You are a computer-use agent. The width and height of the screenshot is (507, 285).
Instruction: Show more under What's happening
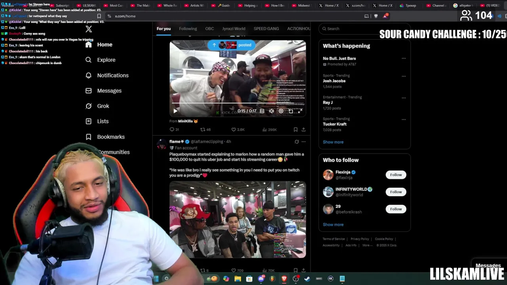pyautogui.click(x=333, y=142)
